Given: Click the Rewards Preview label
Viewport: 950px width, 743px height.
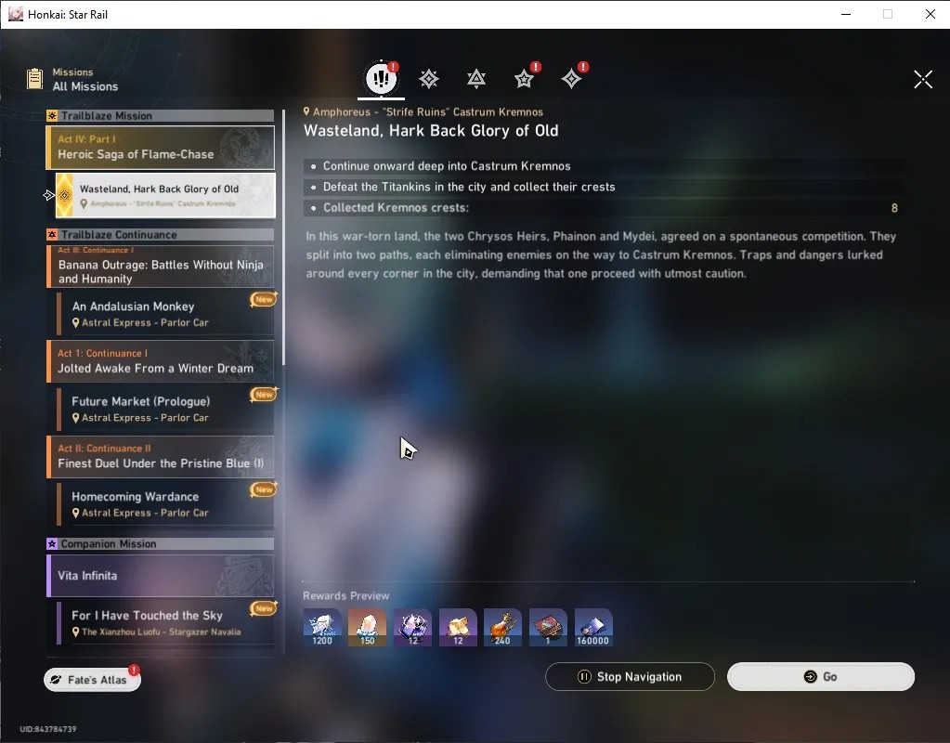Looking at the screenshot, I should pos(346,595).
